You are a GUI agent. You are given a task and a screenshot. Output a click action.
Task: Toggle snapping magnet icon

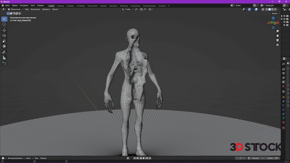141,9
